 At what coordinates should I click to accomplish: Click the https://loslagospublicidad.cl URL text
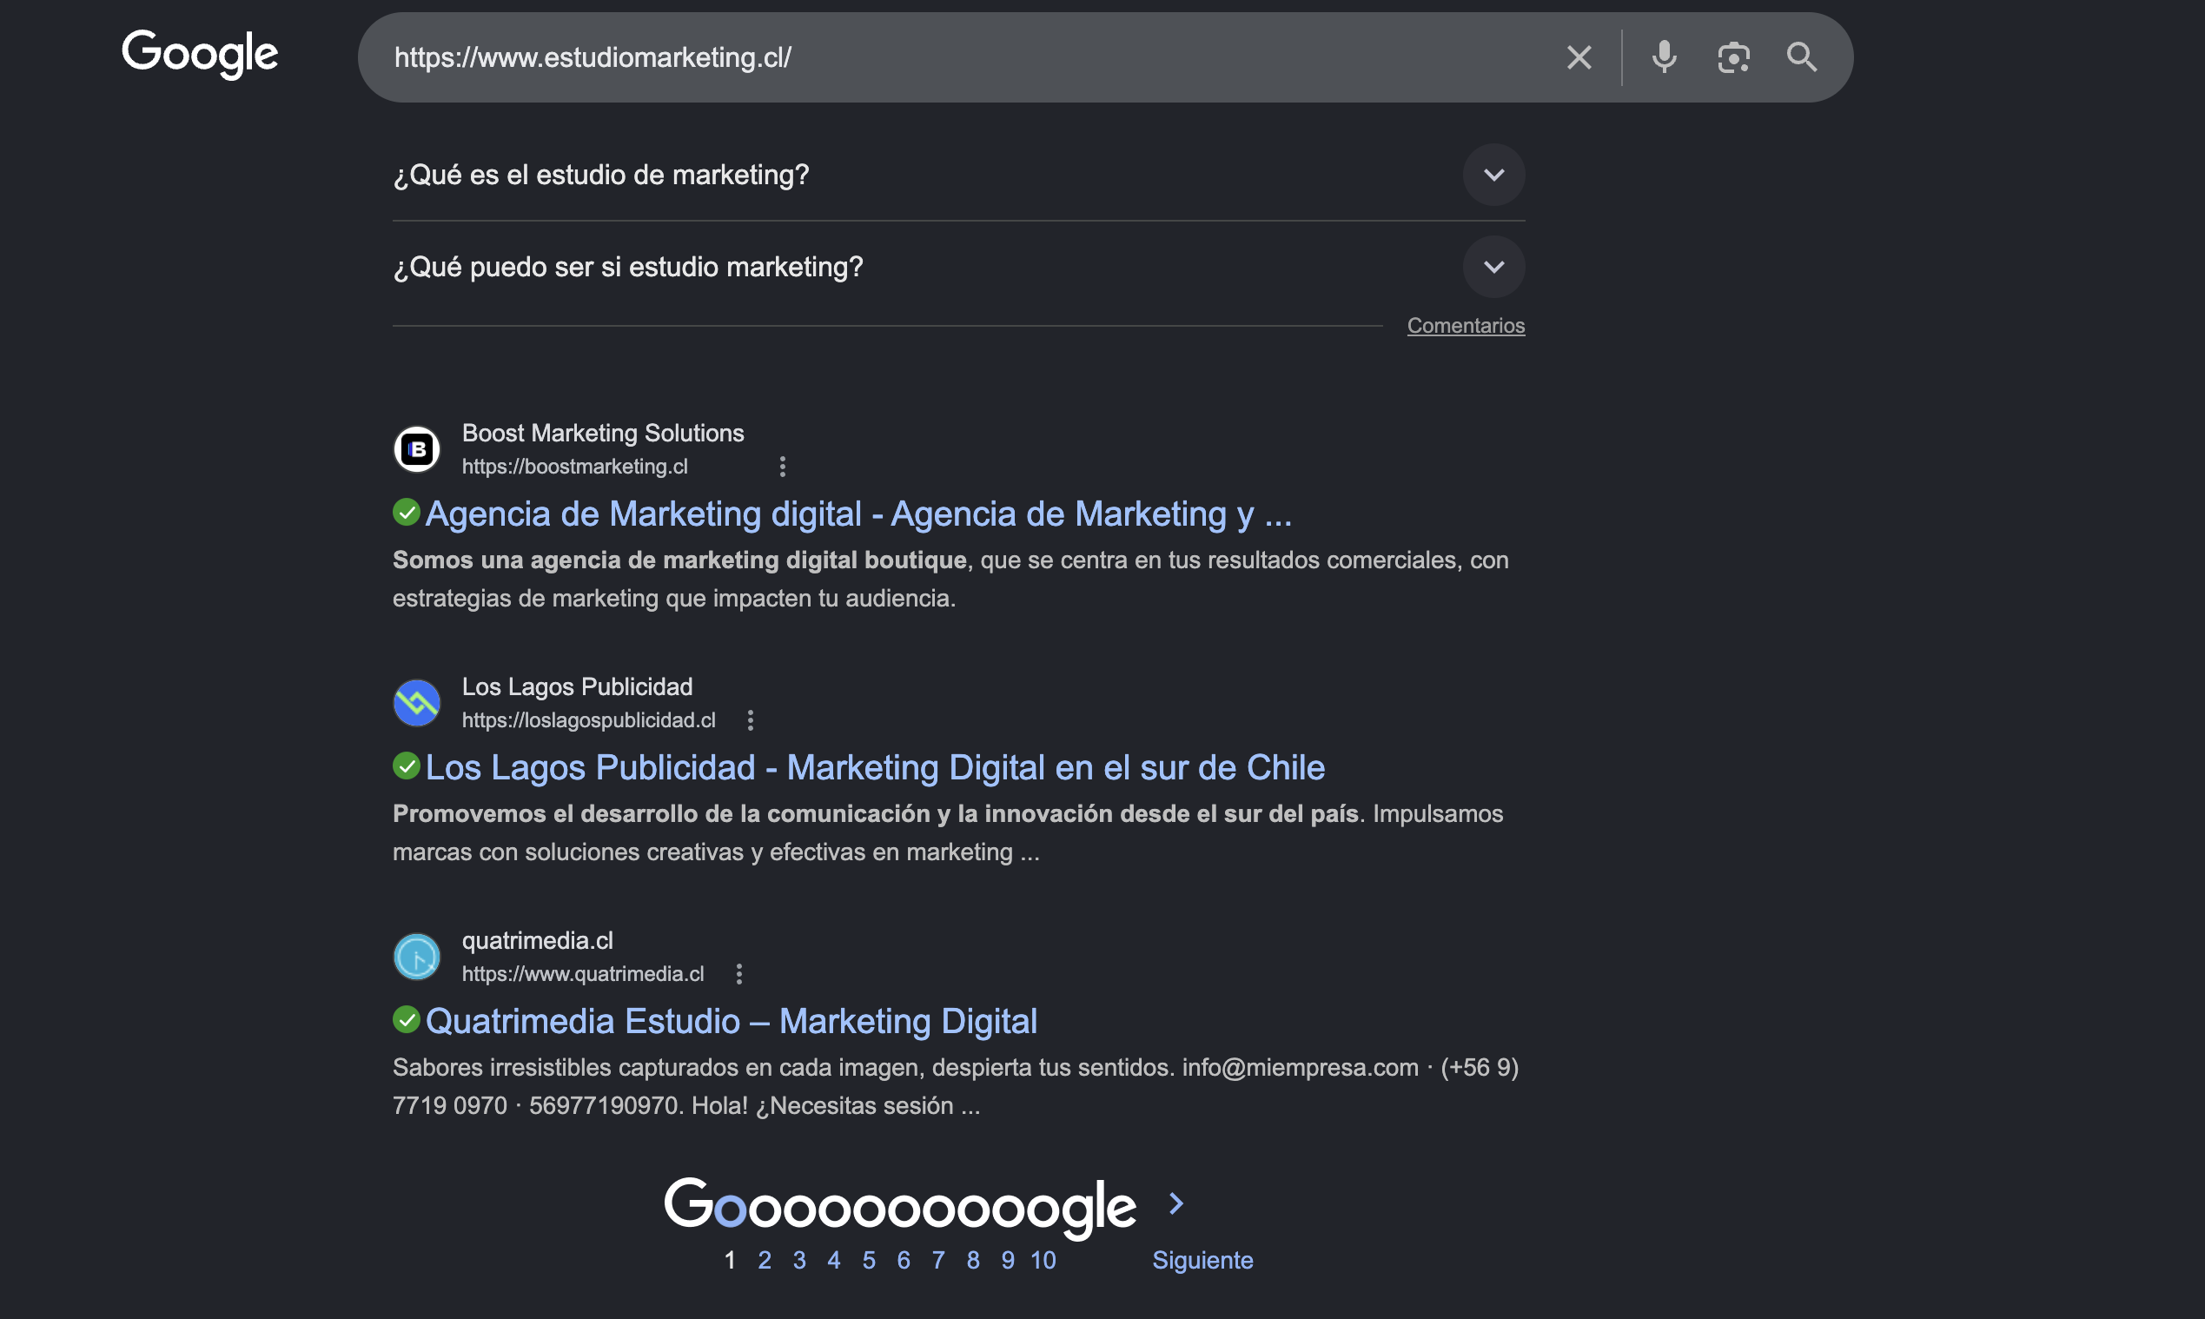[588, 720]
